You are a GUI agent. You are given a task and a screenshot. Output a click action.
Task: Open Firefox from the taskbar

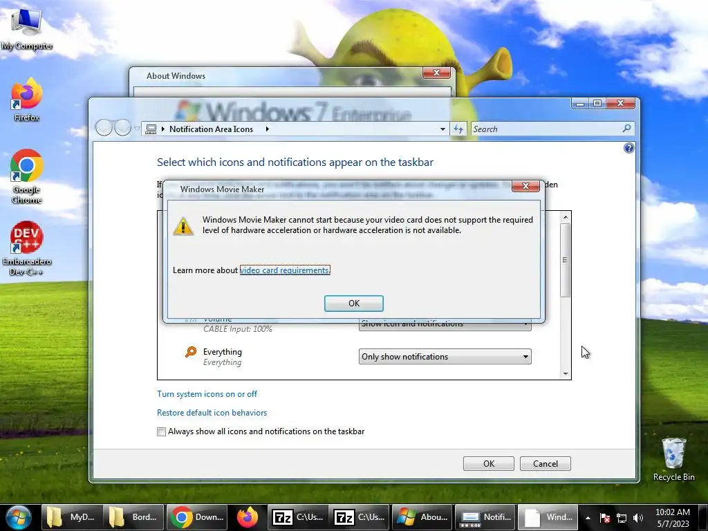pos(248,517)
